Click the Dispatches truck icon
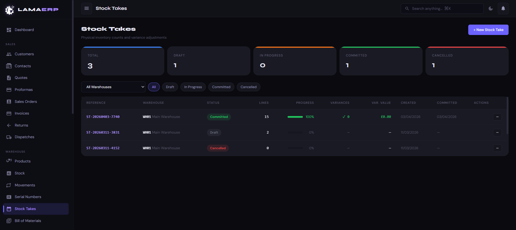Screen dimensions: 516x230 coord(9,137)
